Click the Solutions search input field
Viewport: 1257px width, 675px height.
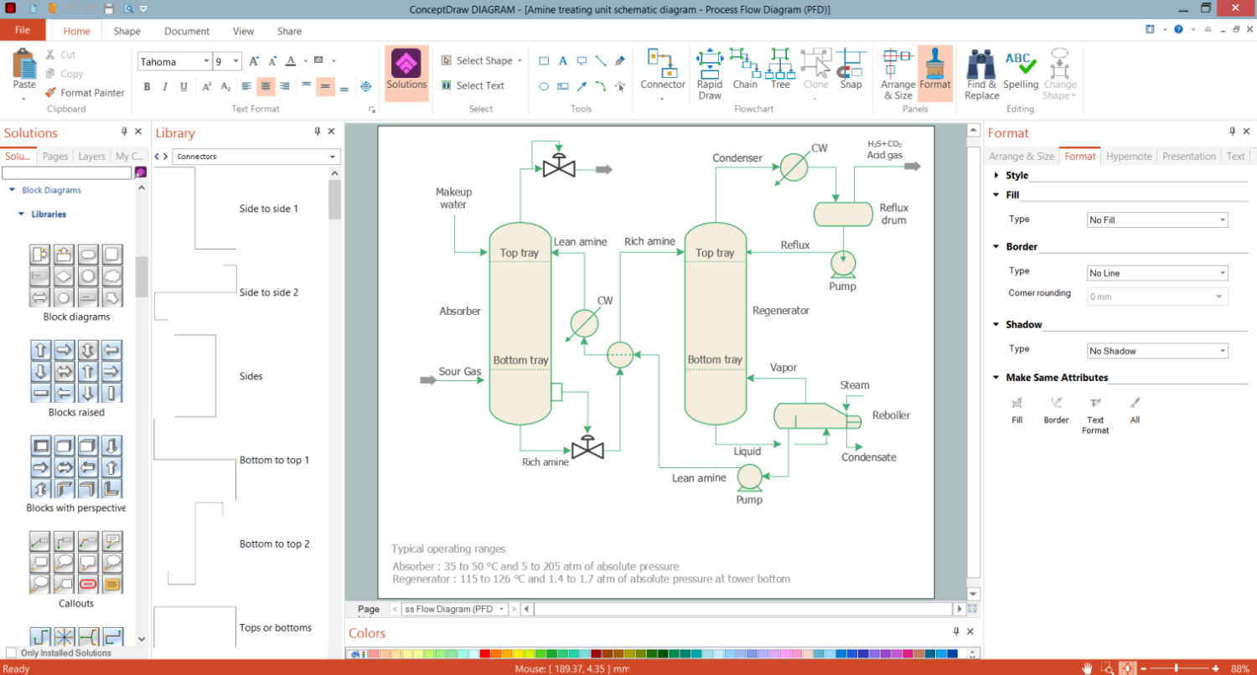pyautogui.click(x=66, y=173)
